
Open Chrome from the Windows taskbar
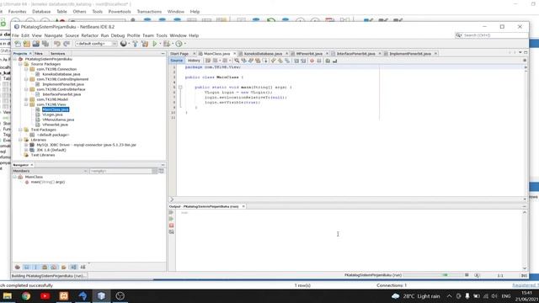tap(26, 295)
